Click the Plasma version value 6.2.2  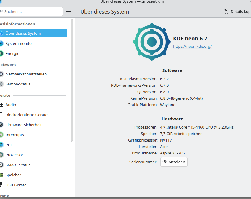tap(164, 79)
